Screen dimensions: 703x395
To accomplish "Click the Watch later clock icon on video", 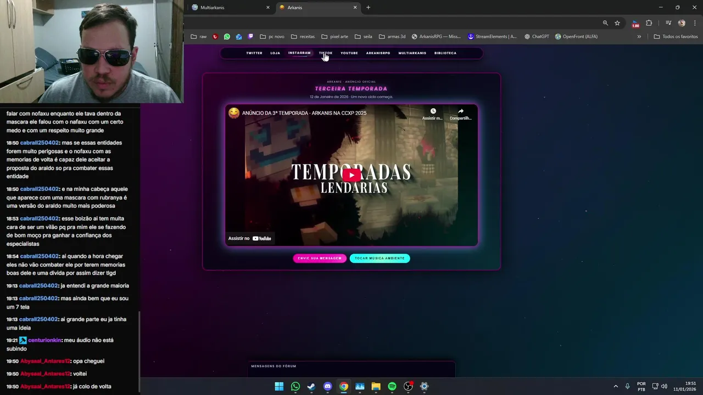I will [x=433, y=111].
